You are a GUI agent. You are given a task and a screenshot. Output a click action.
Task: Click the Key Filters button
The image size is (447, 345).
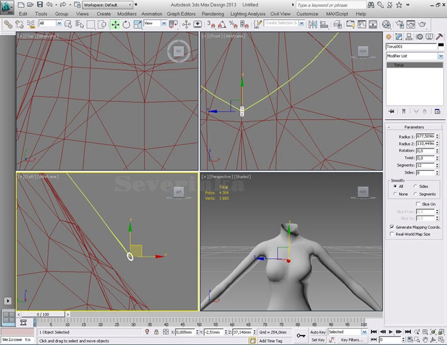click(x=351, y=340)
